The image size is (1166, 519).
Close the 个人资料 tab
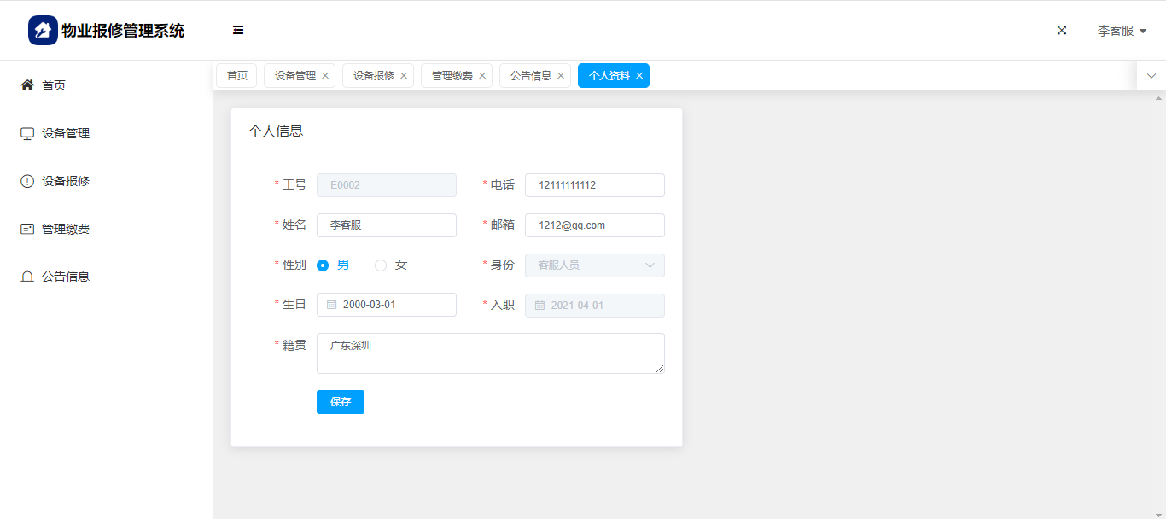point(639,76)
